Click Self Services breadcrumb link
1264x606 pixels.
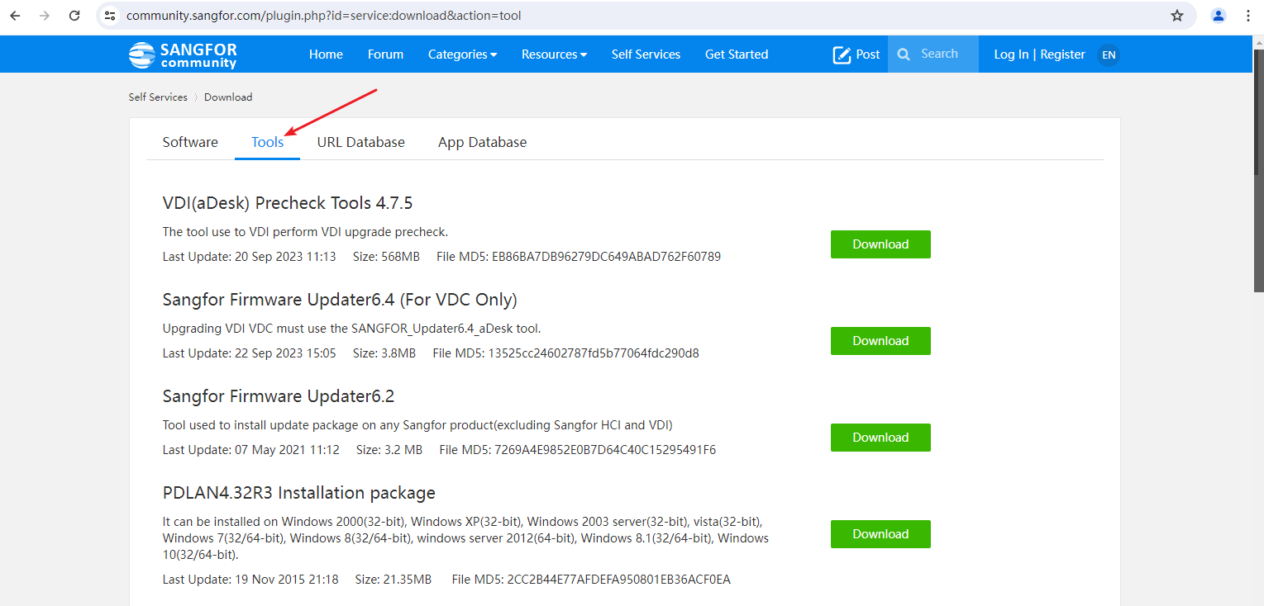(x=158, y=97)
